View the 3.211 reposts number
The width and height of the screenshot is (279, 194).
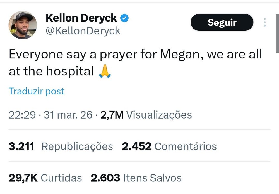pyautogui.click(x=21, y=146)
